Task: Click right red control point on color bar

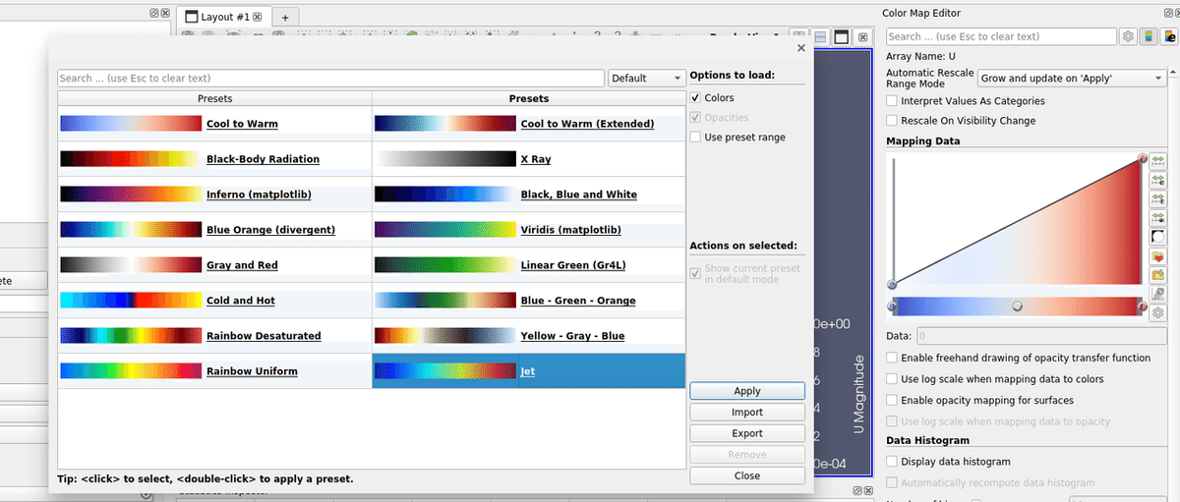Action: 1143,307
